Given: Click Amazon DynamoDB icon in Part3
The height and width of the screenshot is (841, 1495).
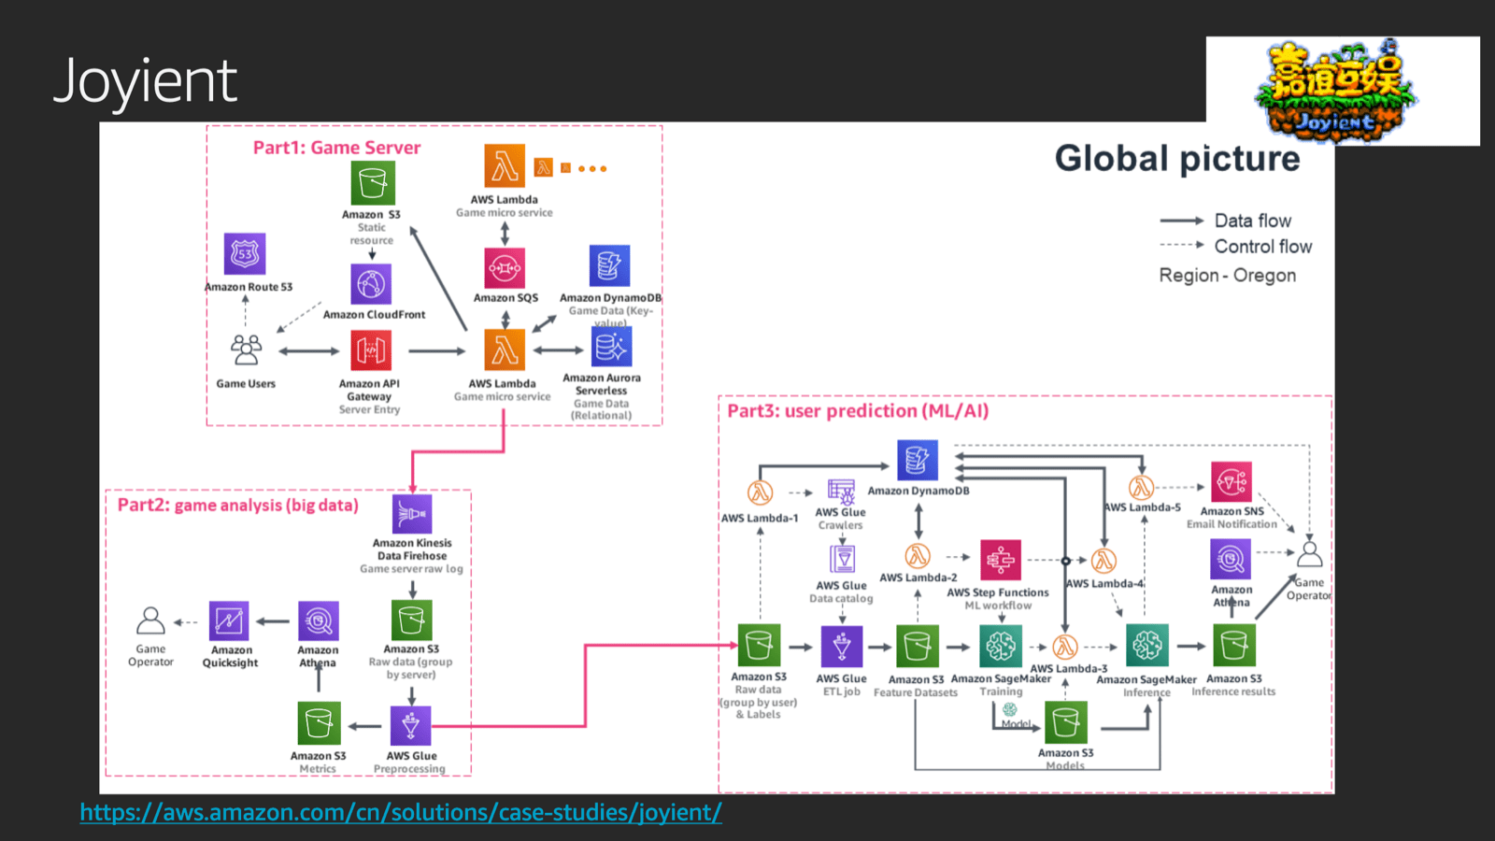Looking at the screenshot, I should [918, 460].
